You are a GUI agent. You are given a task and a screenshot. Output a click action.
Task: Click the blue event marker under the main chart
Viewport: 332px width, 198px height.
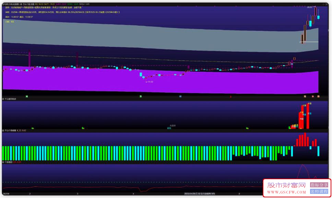[x=180, y=96]
